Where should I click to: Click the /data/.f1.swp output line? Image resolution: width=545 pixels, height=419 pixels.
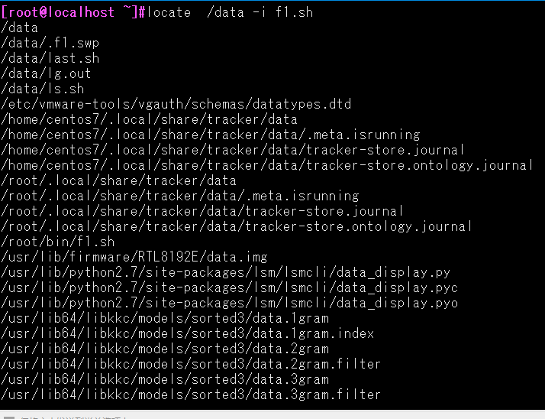tap(50, 43)
